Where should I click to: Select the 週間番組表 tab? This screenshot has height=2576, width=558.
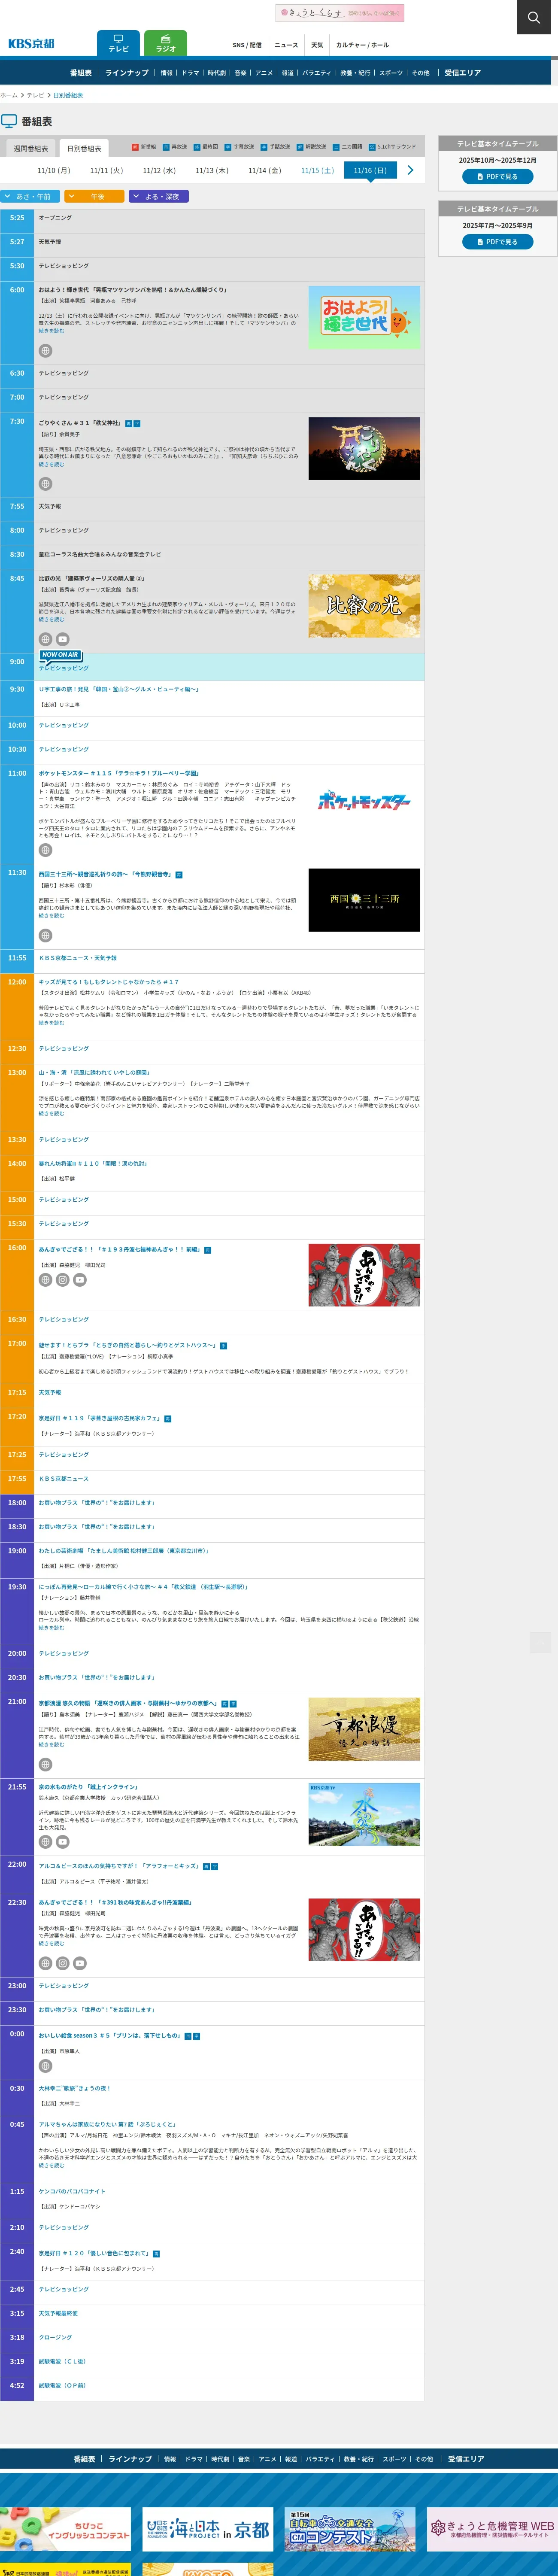30,148
